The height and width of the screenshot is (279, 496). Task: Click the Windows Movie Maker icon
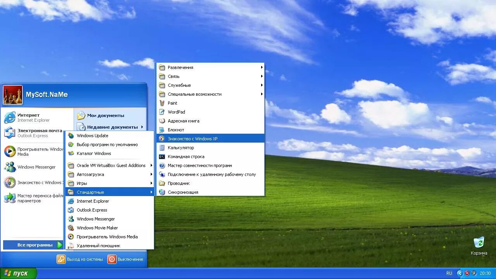click(x=71, y=228)
